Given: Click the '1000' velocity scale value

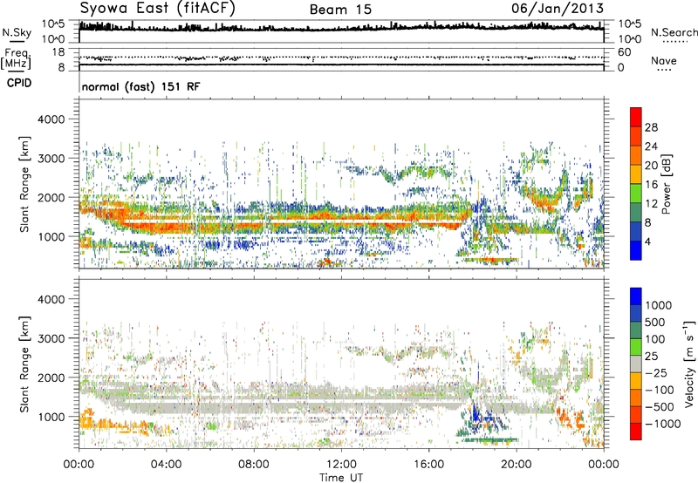Looking at the screenshot, I should point(659,305).
